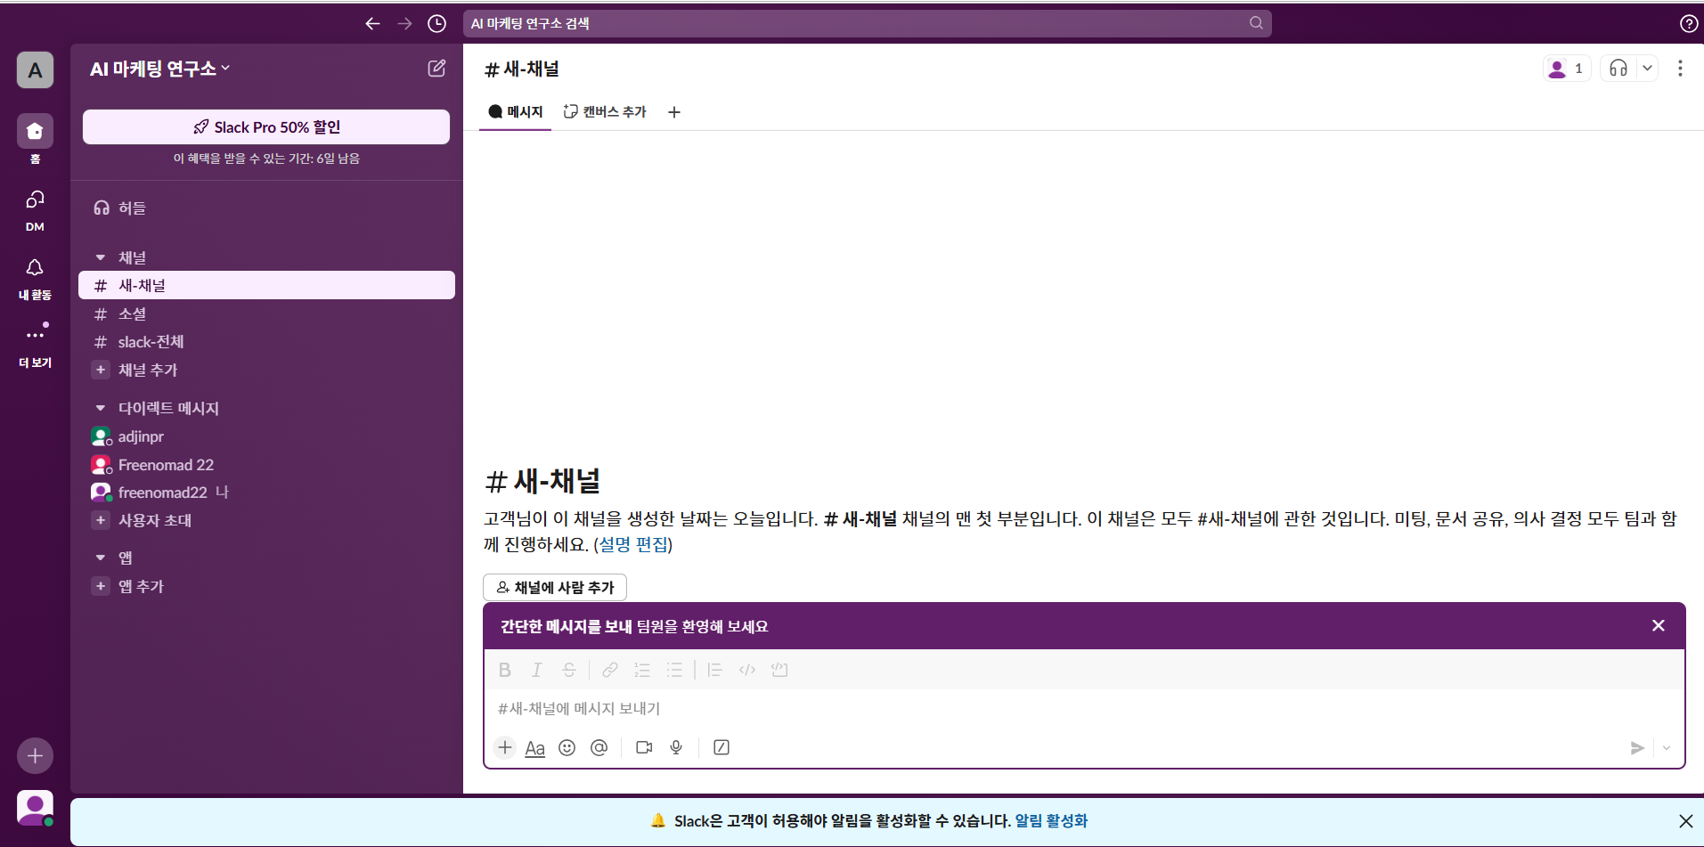
Task: Add new tab with plus
Action: tap(674, 112)
